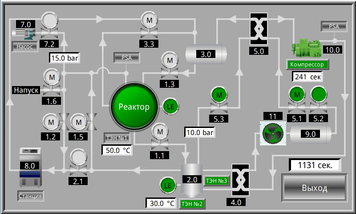Click the receiver tank labeled 9.0

(310, 133)
